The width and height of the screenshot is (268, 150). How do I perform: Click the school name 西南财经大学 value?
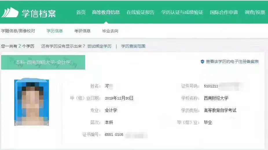point(216,98)
